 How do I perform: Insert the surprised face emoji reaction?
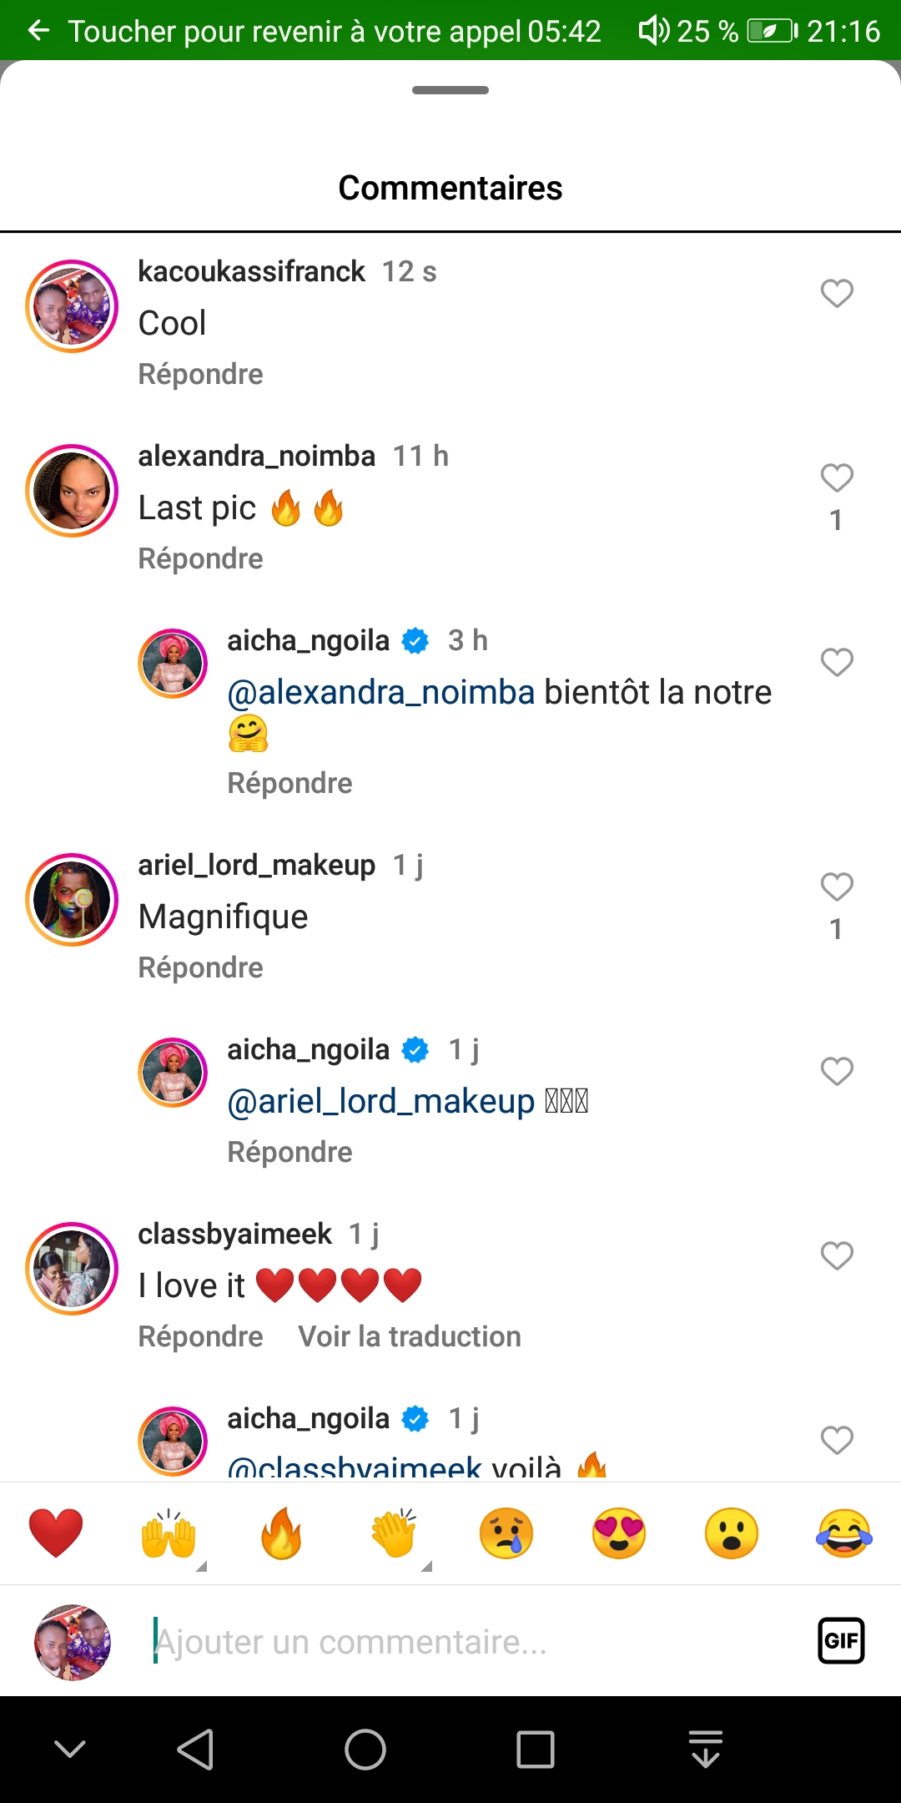pos(732,1533)
